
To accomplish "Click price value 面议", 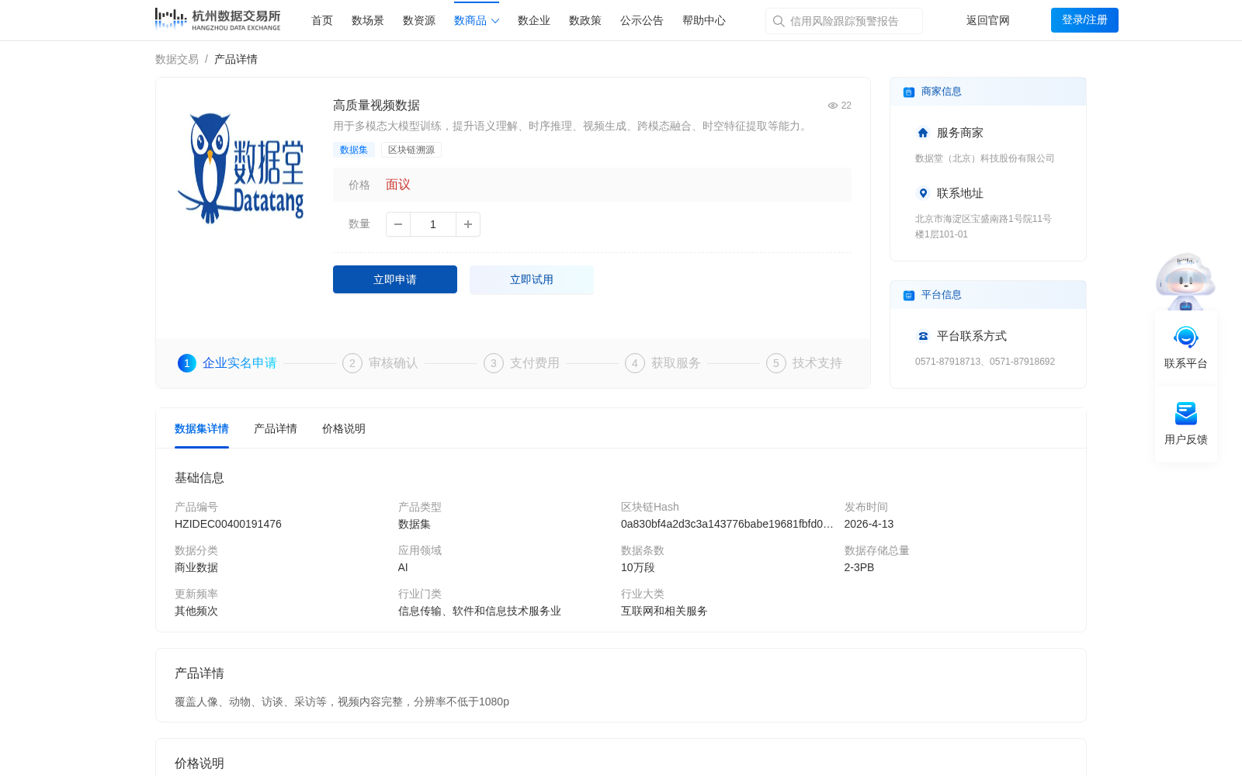I will [x=398, y=185].
